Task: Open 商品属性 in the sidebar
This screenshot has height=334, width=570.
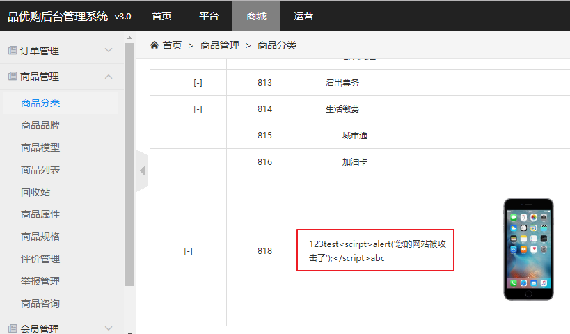Action: pyautogui.click(x=40, y=214)
